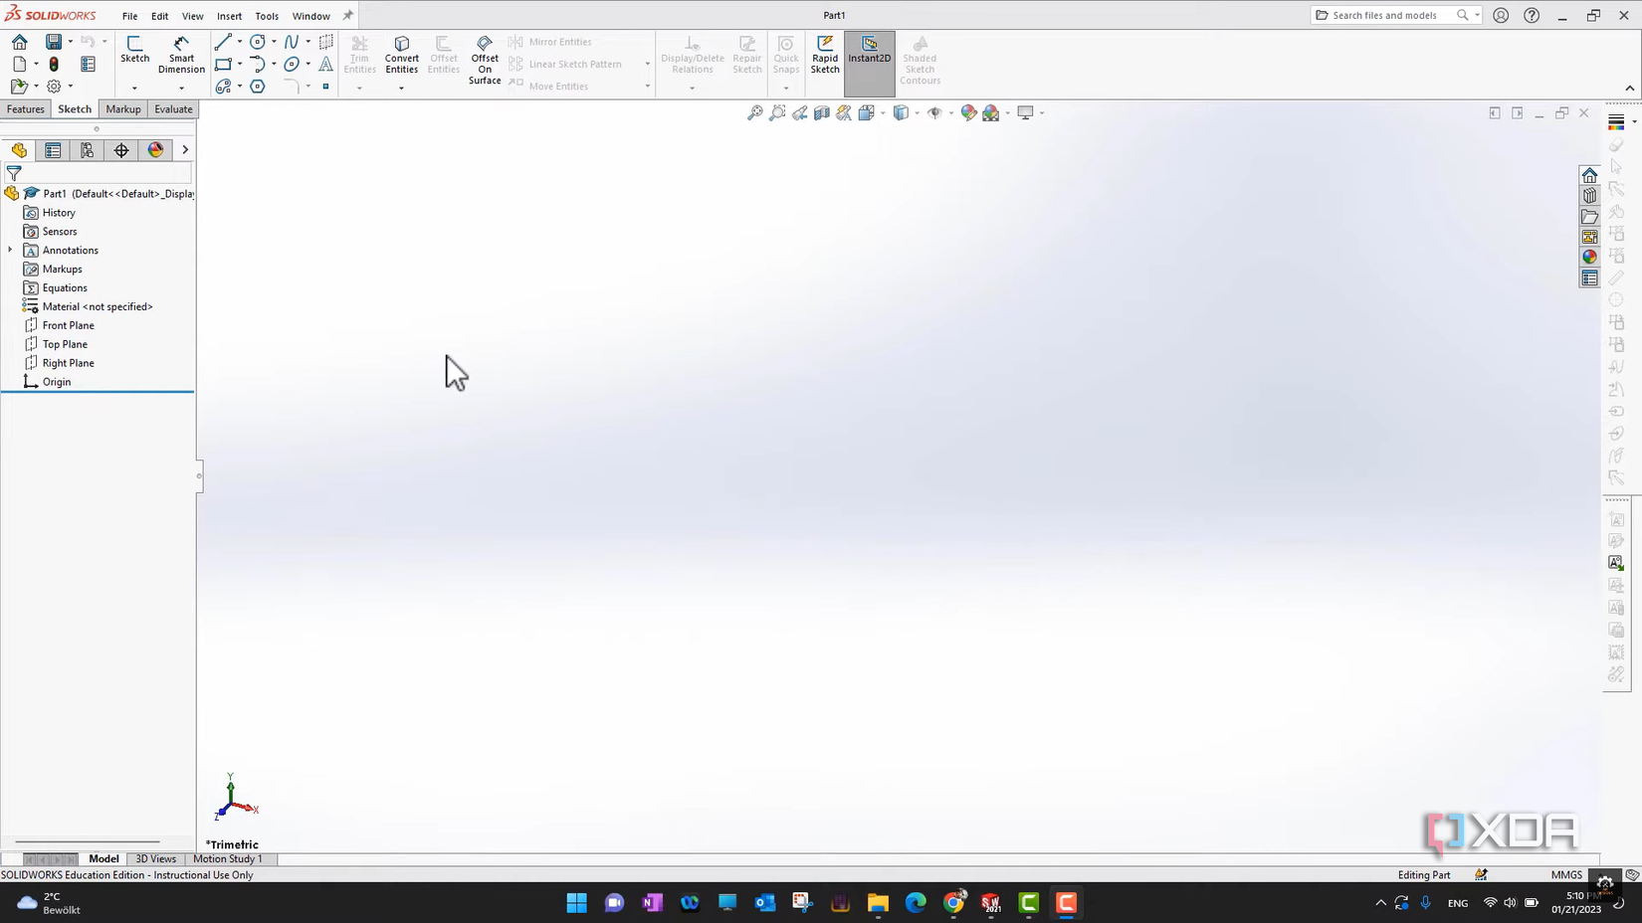Click the Zoom to Fit icon

[x=755, y=113]
